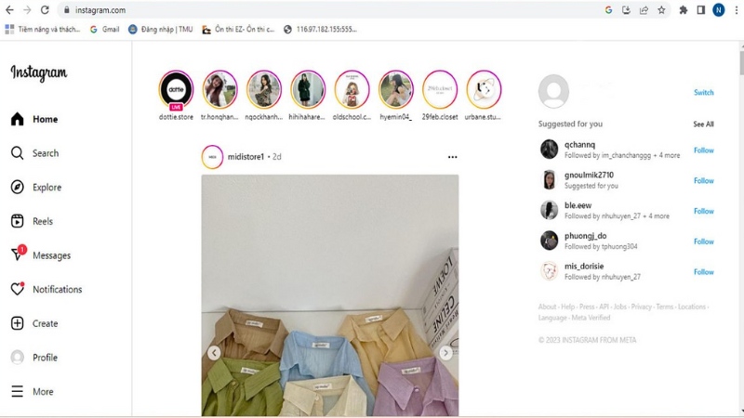Open the More hamburger menu
The height and width of the screenshot is (418, 744).
(x=17, y=391)
